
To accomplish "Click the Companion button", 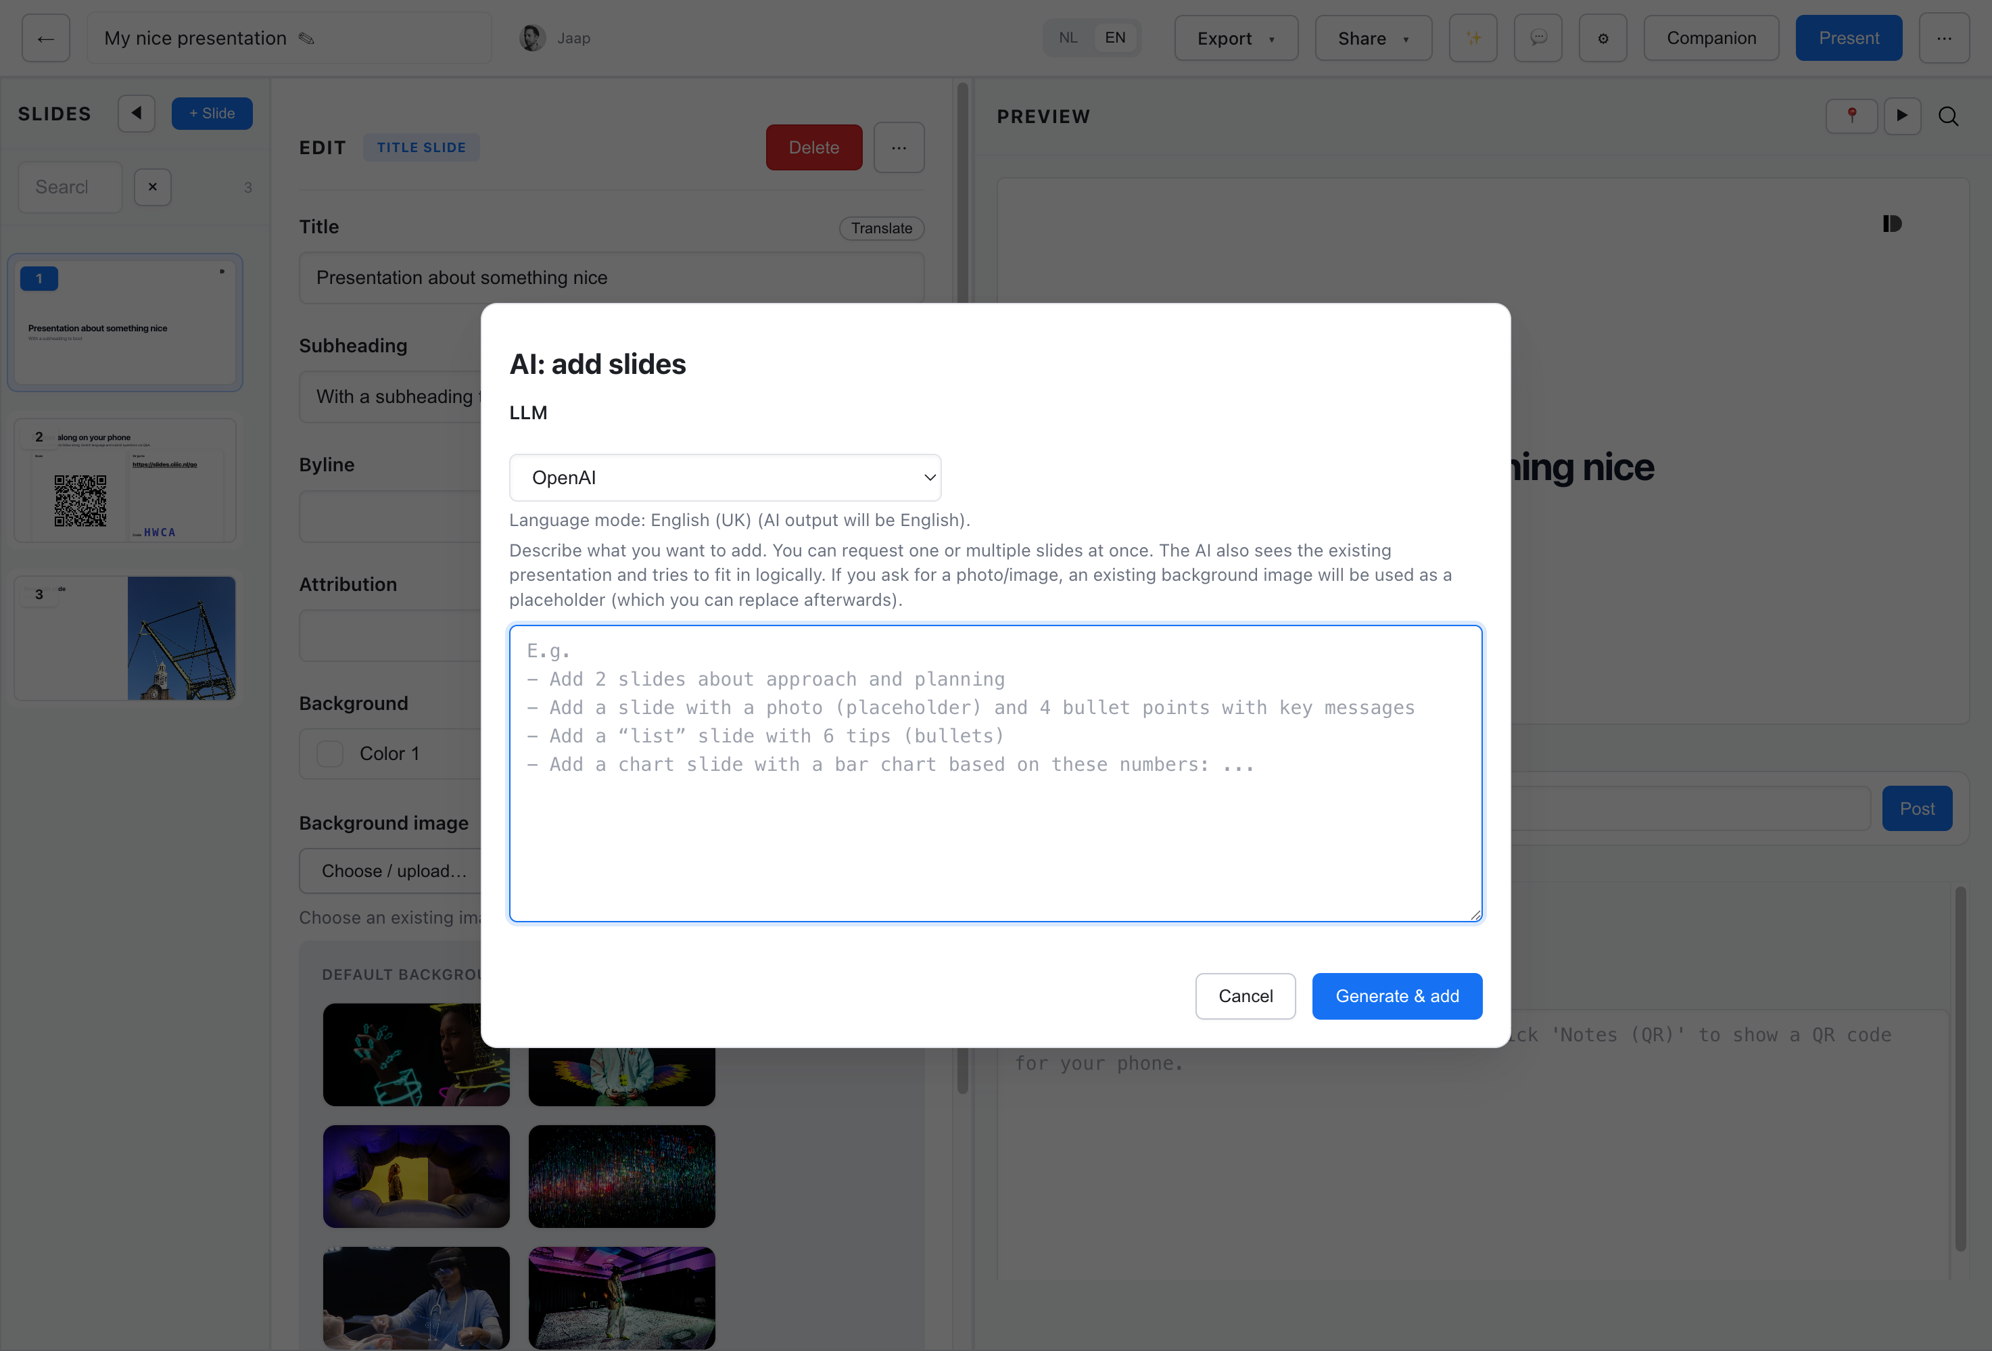I will [1711, 39].
